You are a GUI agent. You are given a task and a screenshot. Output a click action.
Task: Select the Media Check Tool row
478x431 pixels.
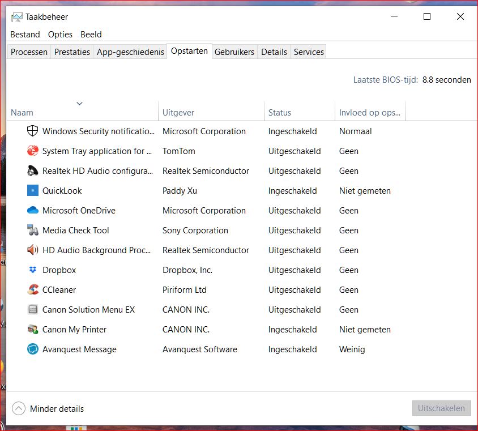click(x=76, y=231)
